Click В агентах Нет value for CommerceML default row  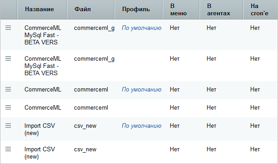coord(211,90)
